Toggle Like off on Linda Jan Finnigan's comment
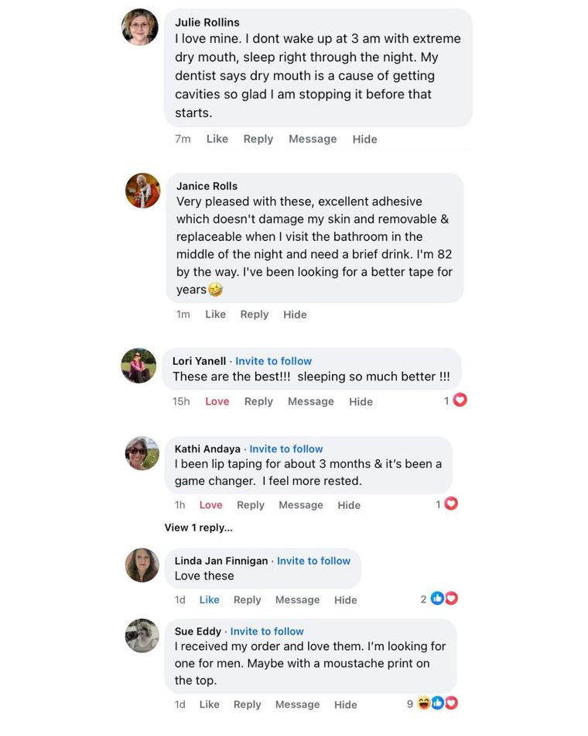This screenshot has width=588, height=736. pyautogui.click(x=209, y=600)
